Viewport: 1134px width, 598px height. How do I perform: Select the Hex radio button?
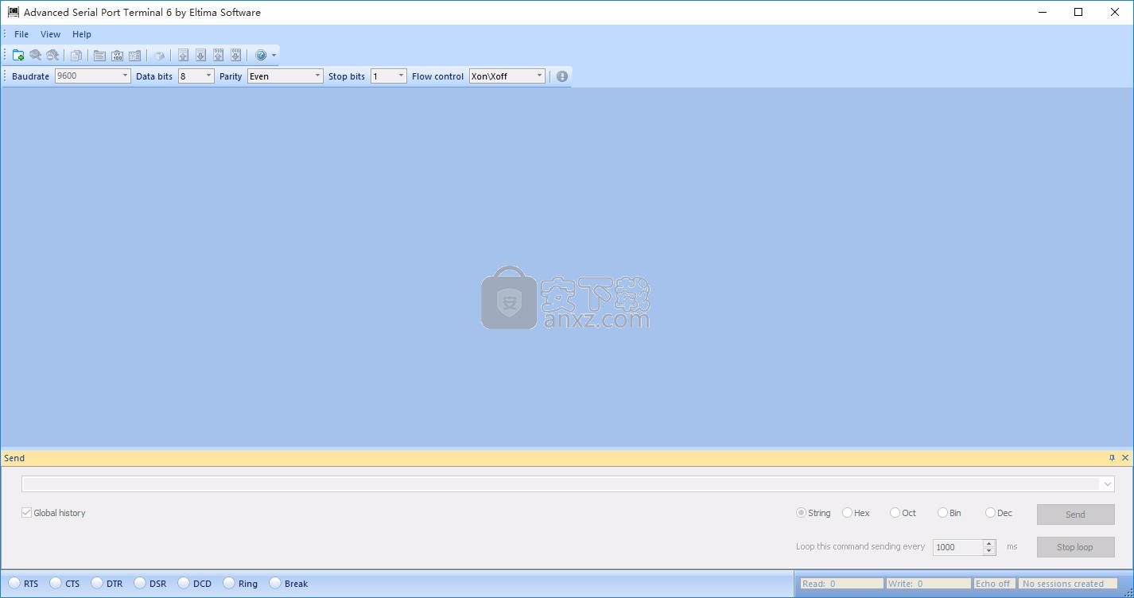[x=847, y=513]
